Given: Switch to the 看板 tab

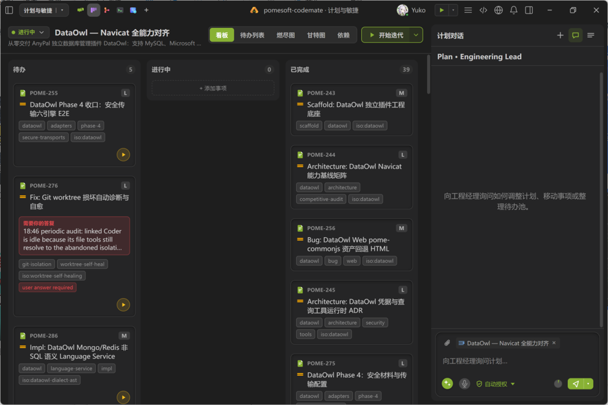Looking at the screenshot, I should (222, 35).
